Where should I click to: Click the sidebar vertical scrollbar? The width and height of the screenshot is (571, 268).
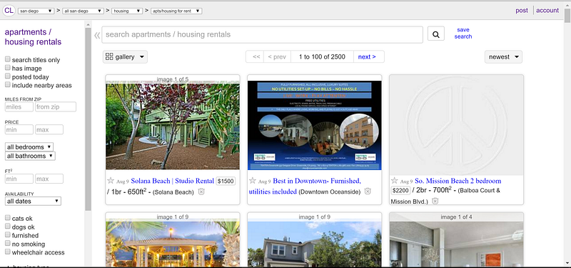click(x=88, y=119)
